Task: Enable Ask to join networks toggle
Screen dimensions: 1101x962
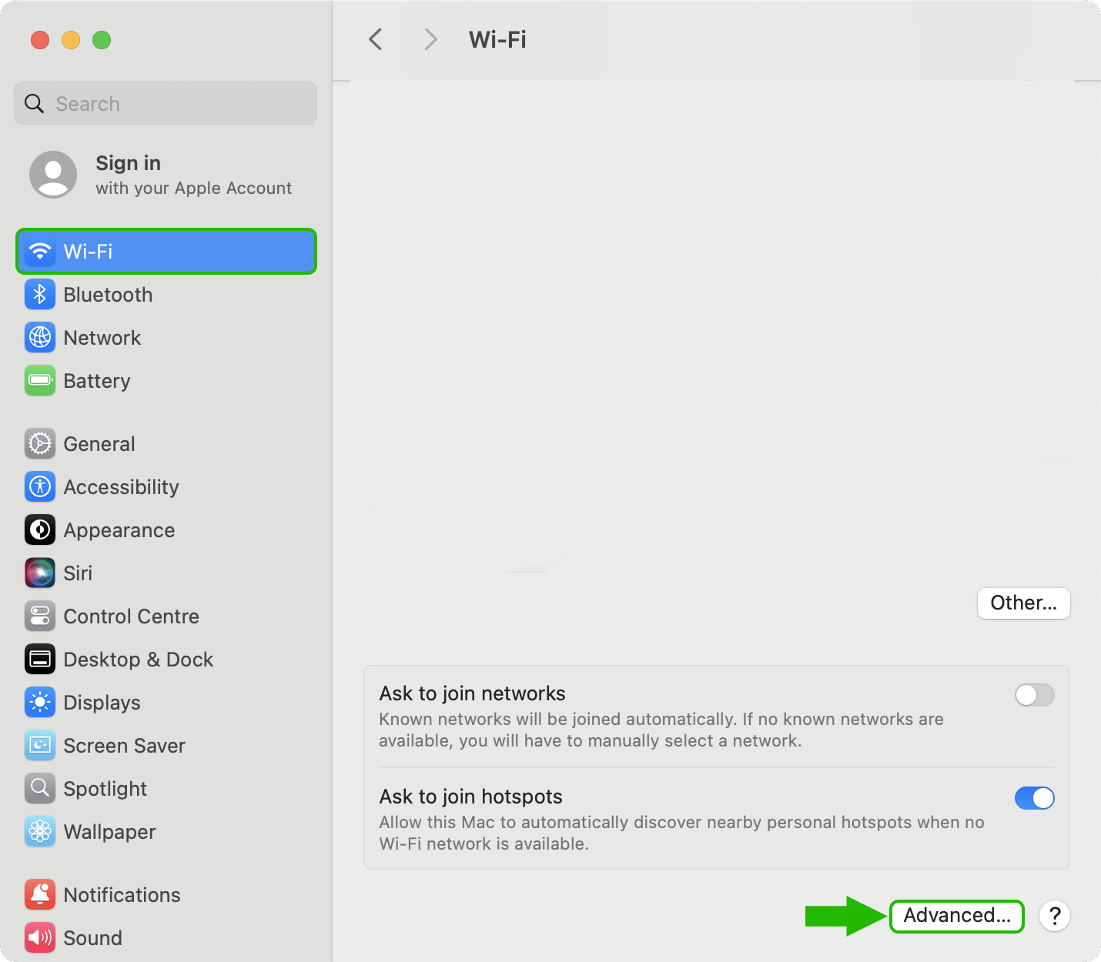Action: 1034,695
